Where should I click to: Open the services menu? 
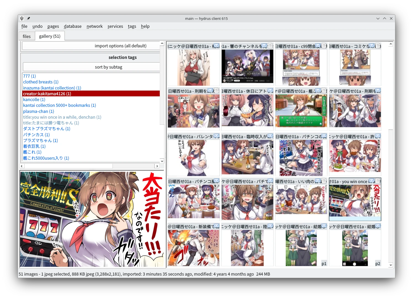(x=115, y=26)
